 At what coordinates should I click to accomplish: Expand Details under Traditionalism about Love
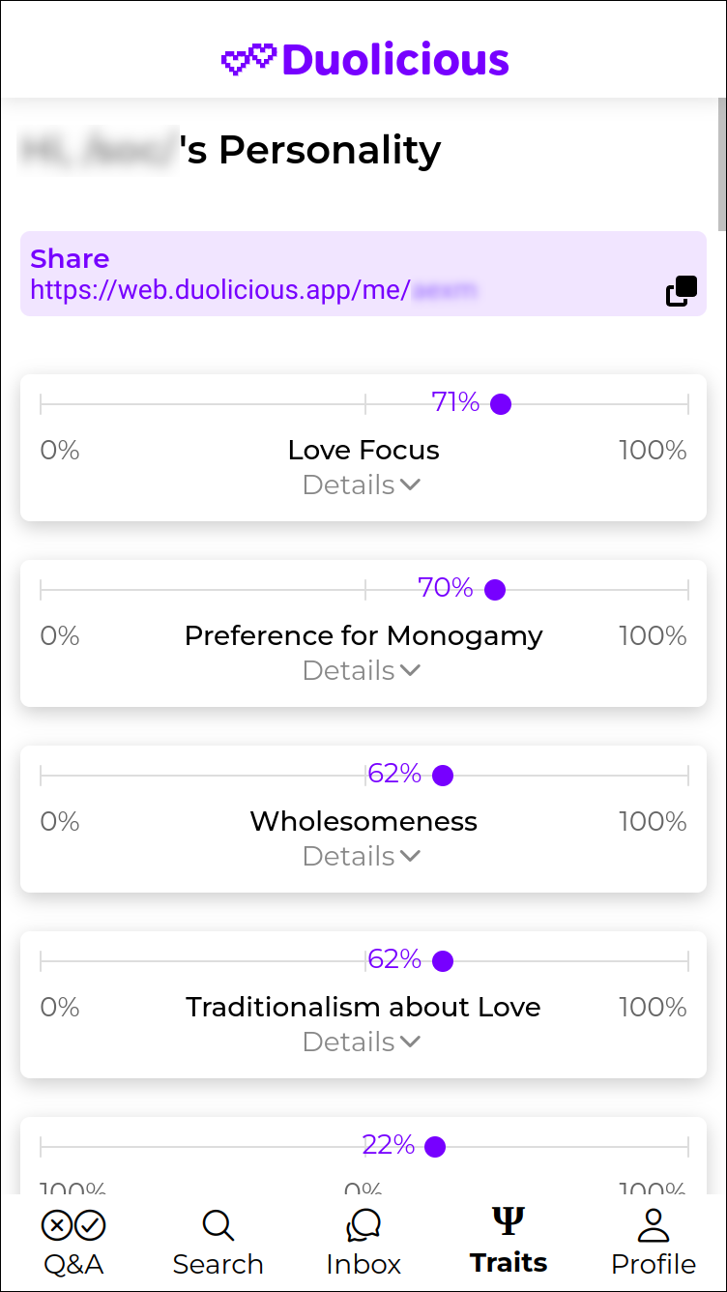(362, 1042)
